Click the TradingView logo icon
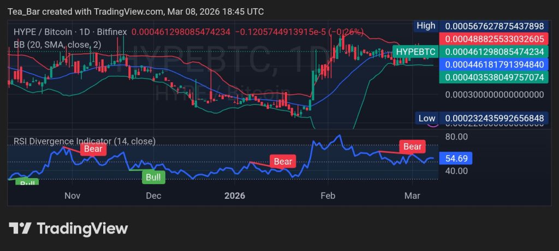This screenshot has width=559, height=251. [x=19, y=228]
